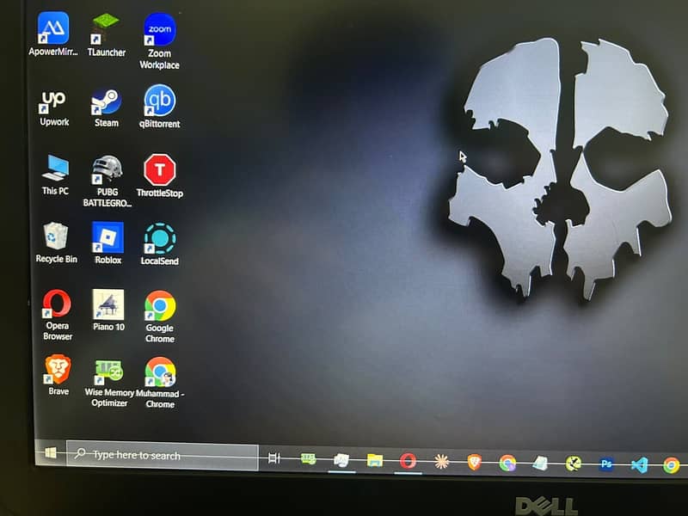The image size is (688, 516).
Task: Open the ApowerMirror desktop shortcut
Action: pos(53,34)
